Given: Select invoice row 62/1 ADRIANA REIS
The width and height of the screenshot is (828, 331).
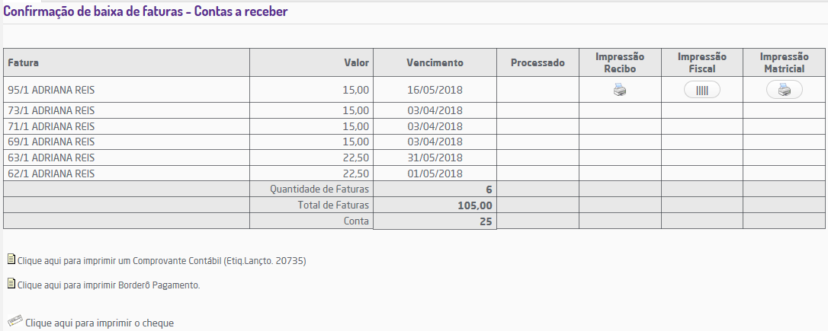Looking at the screenshot, I should coord(414,173).
